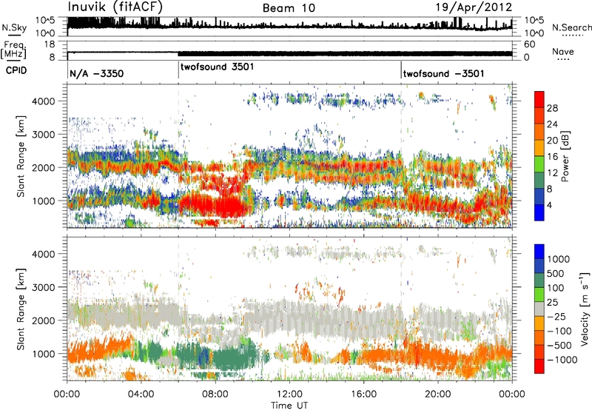Click the "1000" range tick on the velocity panel
Screen dimensions: 592x410
tap(44, 354)
